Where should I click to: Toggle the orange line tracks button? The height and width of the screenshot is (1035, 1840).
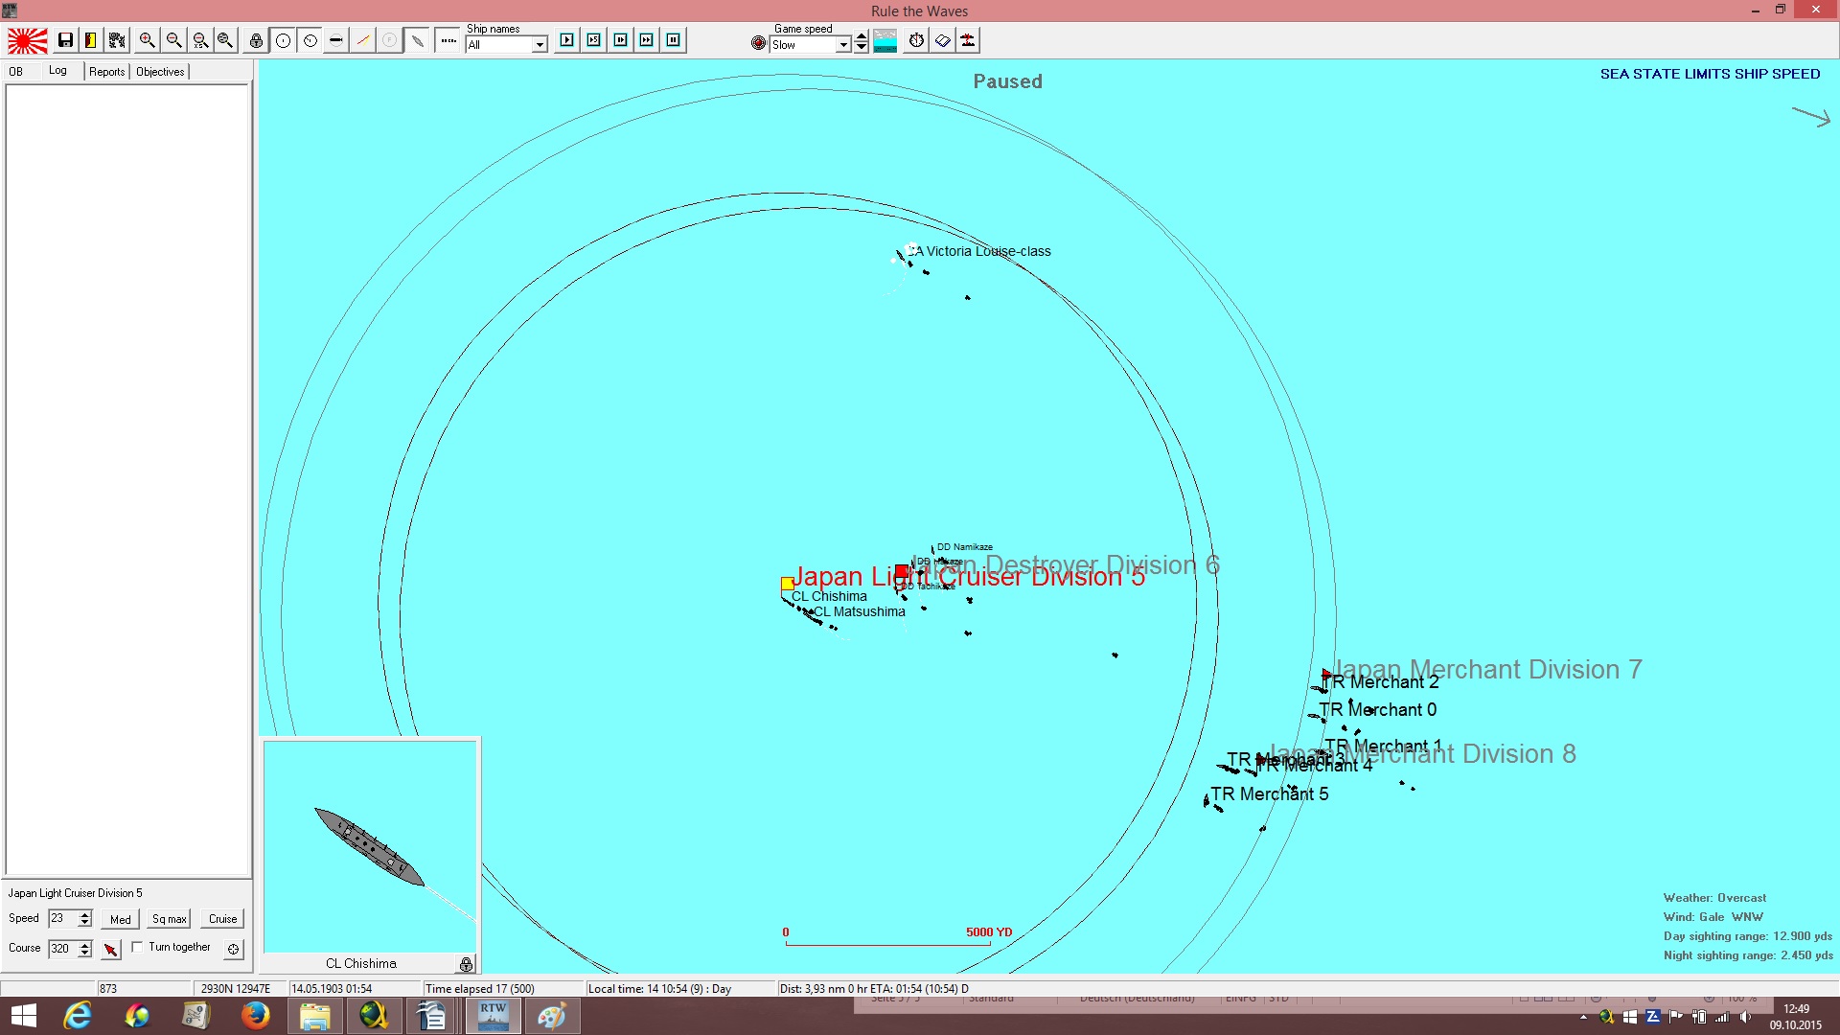tap(363, 40)
